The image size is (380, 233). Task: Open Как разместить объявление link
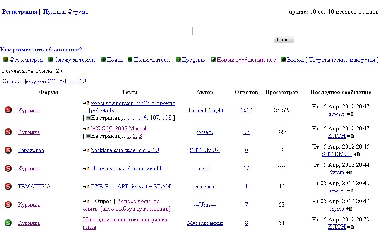[x=41, y=50]
